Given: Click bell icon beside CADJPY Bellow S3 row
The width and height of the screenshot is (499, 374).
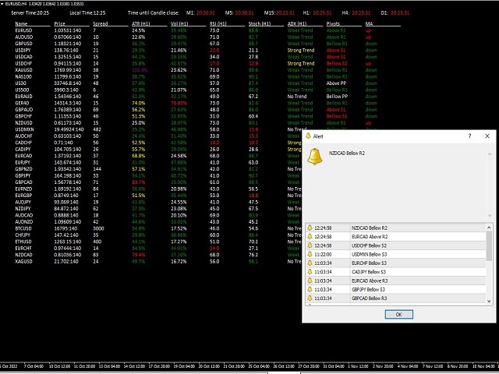Looking at the screenshot, I should (x=310, y=271).
